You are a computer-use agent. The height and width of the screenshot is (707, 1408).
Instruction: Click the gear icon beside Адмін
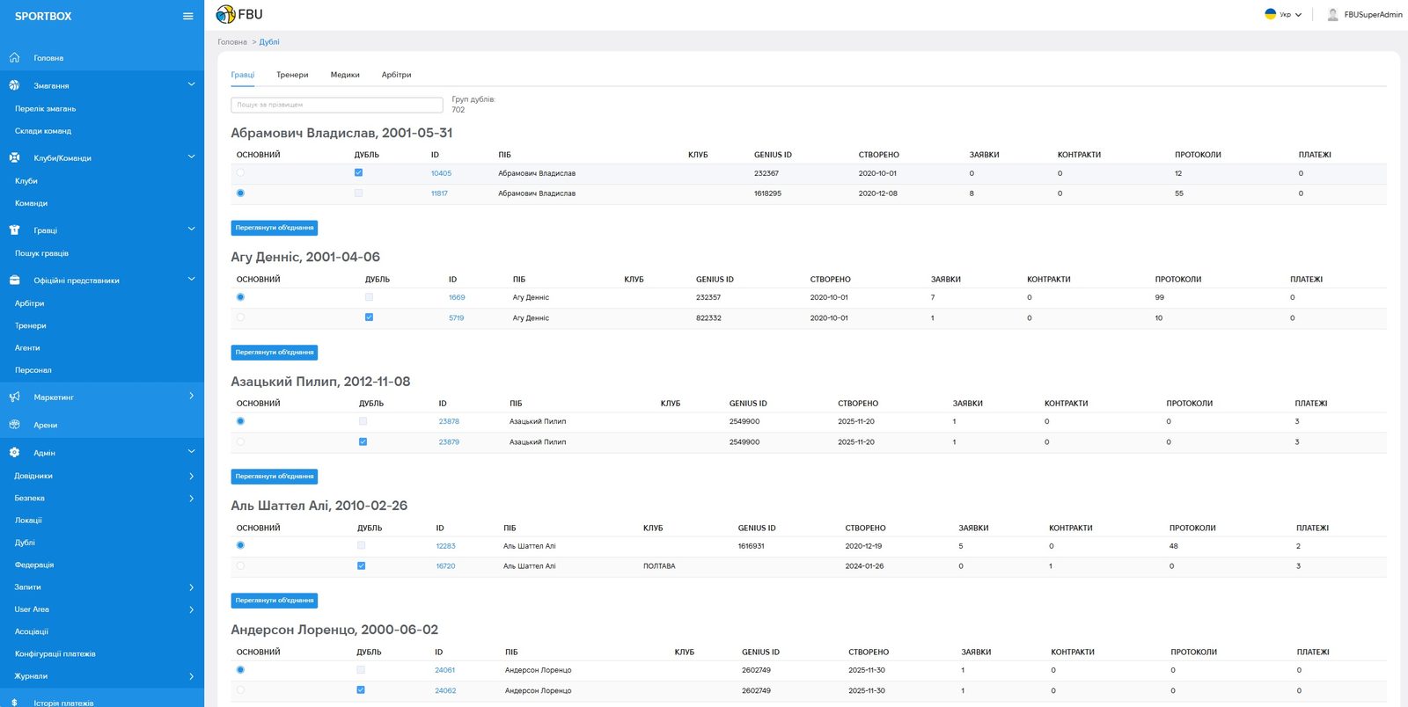[14, 452]
